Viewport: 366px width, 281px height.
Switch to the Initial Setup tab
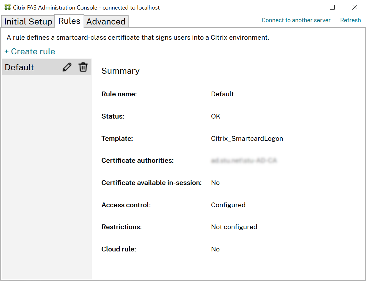28,22
